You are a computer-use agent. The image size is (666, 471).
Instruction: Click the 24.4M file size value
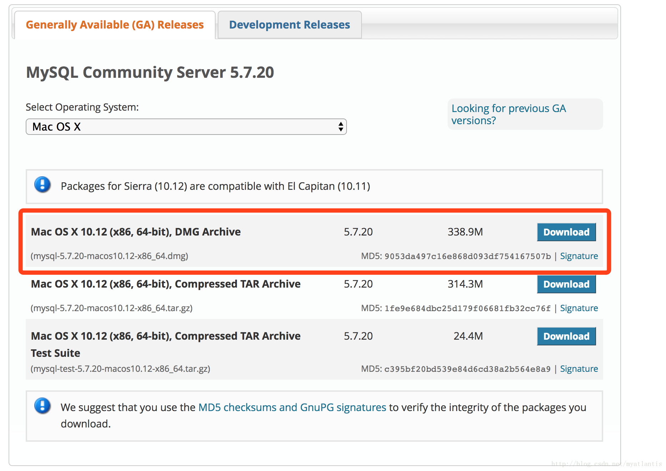click(468, 336)
